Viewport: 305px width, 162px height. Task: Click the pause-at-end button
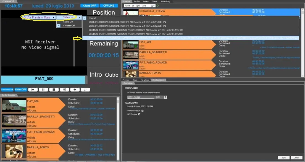pos(64,90)
